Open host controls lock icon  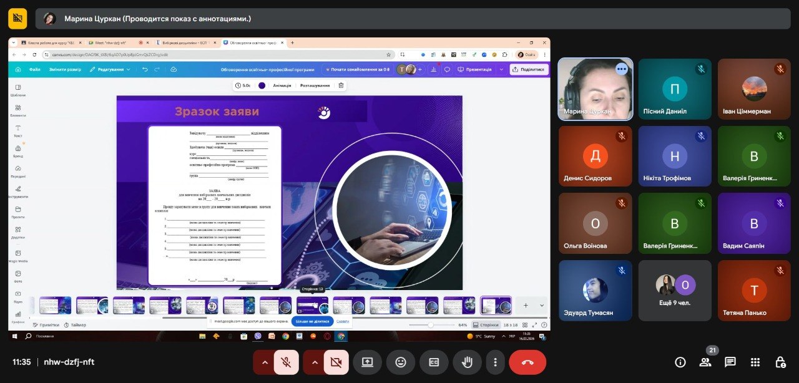(x=780, y=362)
